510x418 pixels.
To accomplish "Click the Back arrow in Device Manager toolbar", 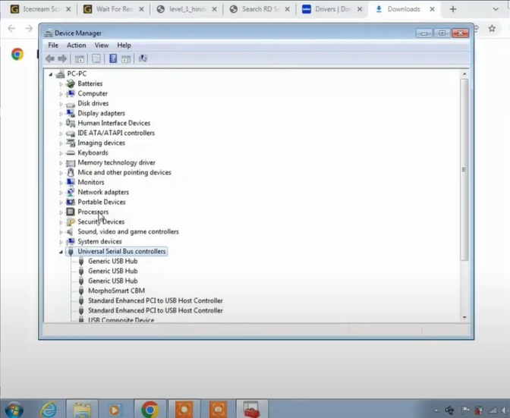I will tap(49, 58).
